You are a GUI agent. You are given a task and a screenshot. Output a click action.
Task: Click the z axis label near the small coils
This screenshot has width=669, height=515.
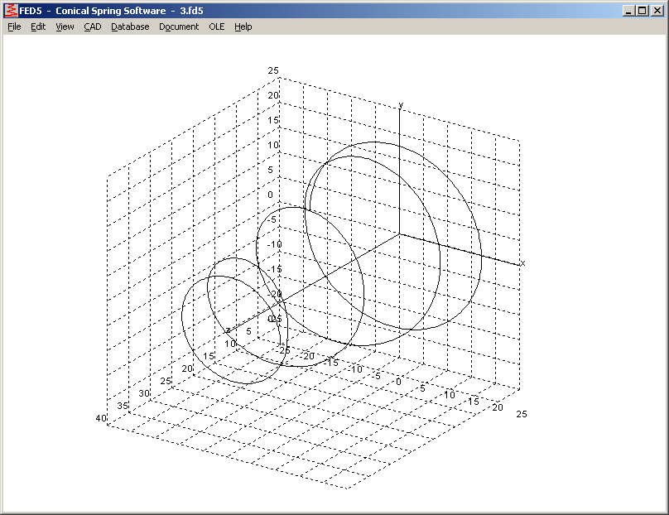tap(228, 330)
